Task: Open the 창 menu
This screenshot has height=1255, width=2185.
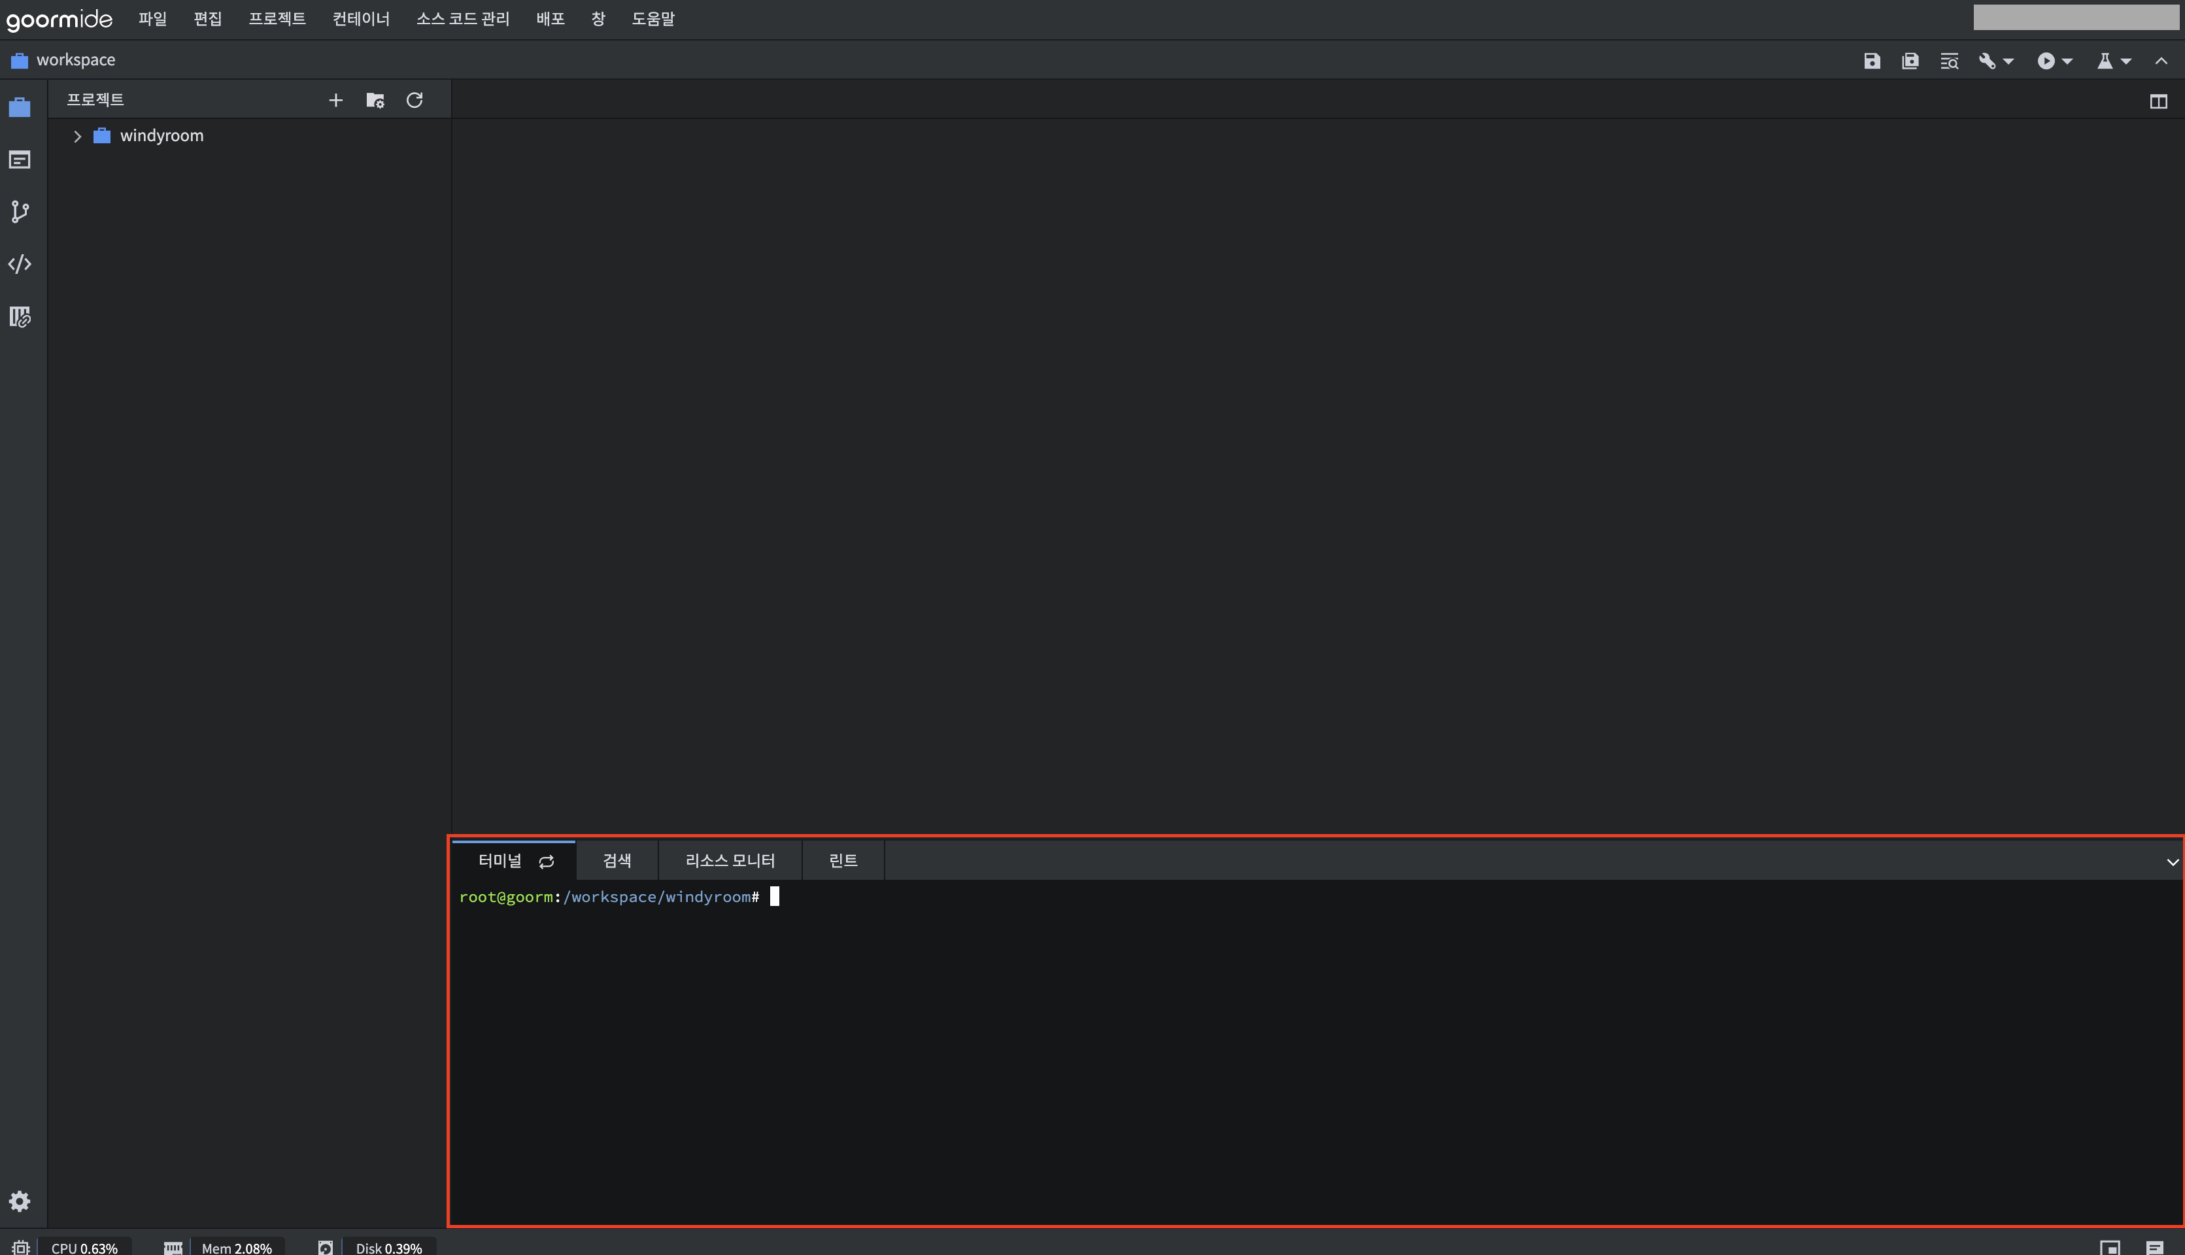Action: pos(598,19)
